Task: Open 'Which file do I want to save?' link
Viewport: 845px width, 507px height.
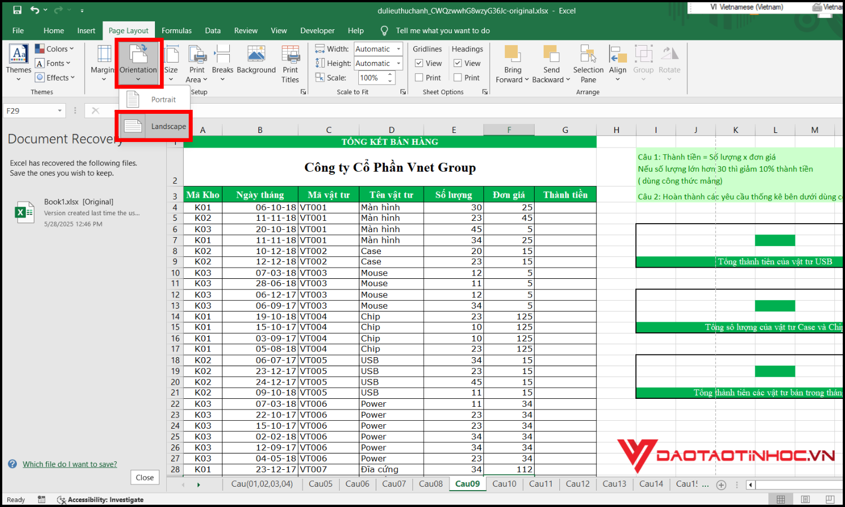Action: coord(70,464)
